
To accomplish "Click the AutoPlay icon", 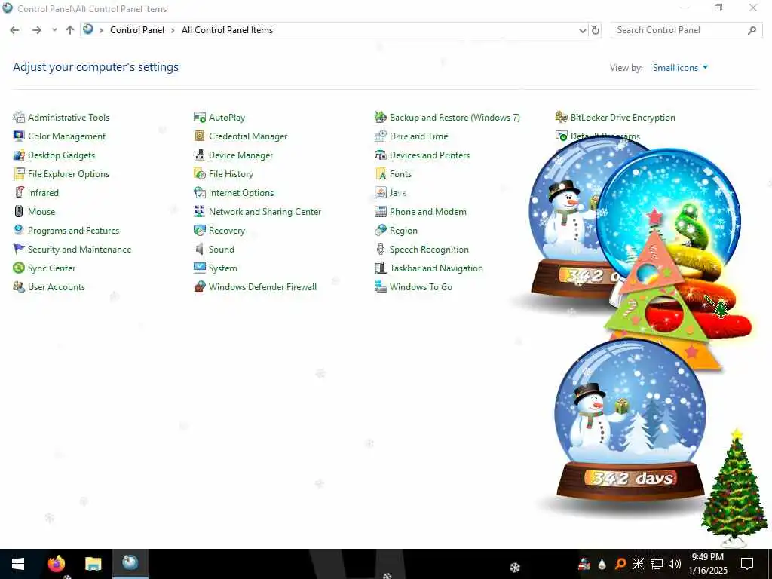I will (x=199, y=117).
